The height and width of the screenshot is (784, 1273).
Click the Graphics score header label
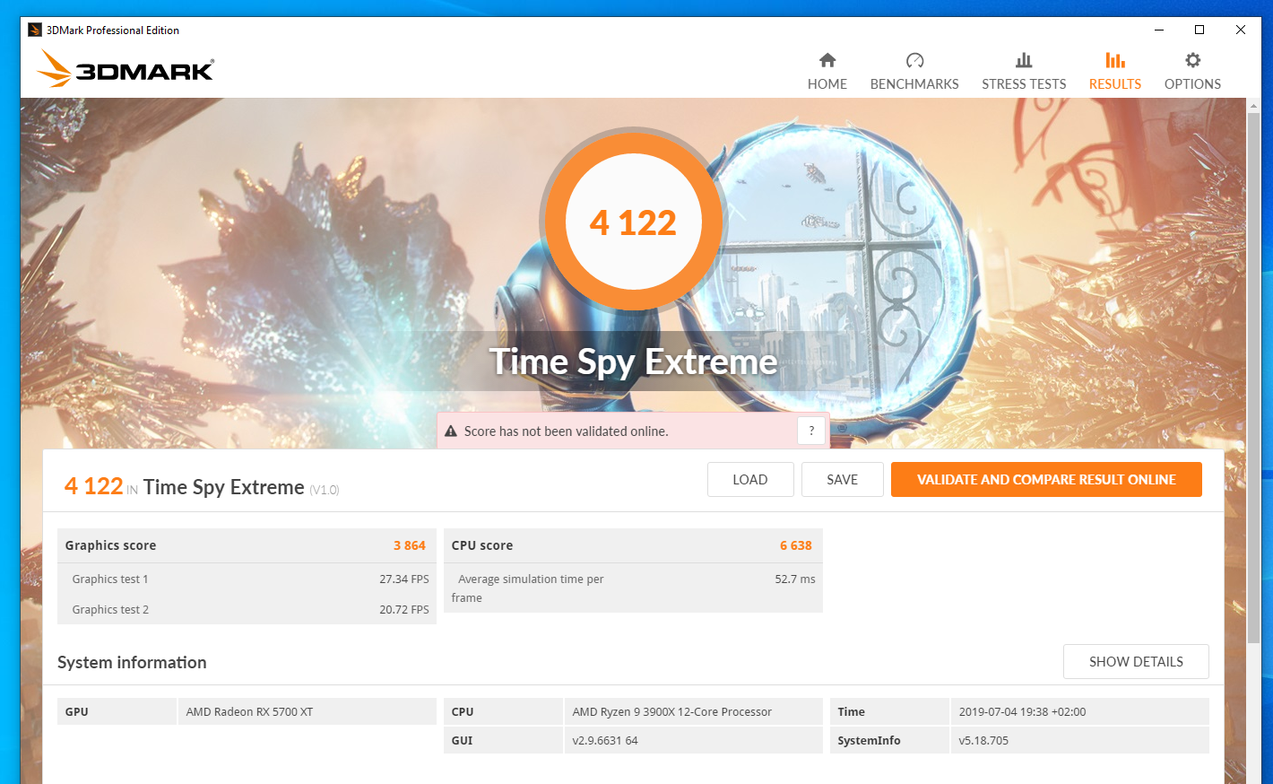click(x=110, y=545)
